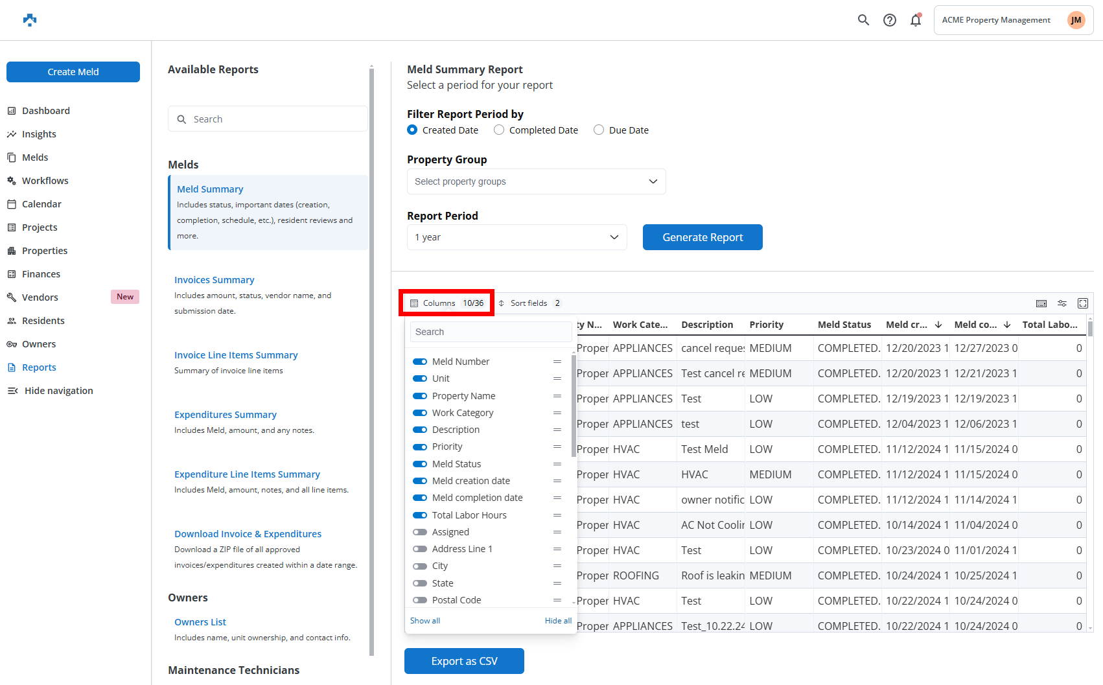Expand the report table to fullscreen
Image resolution: width=1103 pixels, height=685 pixels.
click(1083, 303)
